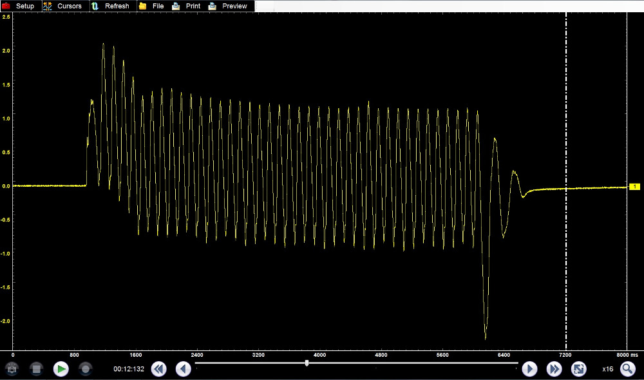Image resolution: width=644 pixels, height=380 pixels.
Task: Click the Refresh toolbar button
Action: pyautogui.click(x=117, y=6)
